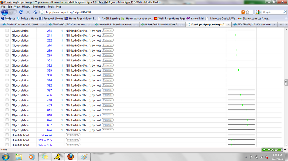Screen dimensions: 288x161
Task: Open the address bar URL history dropdown
Action: [252, 12]
